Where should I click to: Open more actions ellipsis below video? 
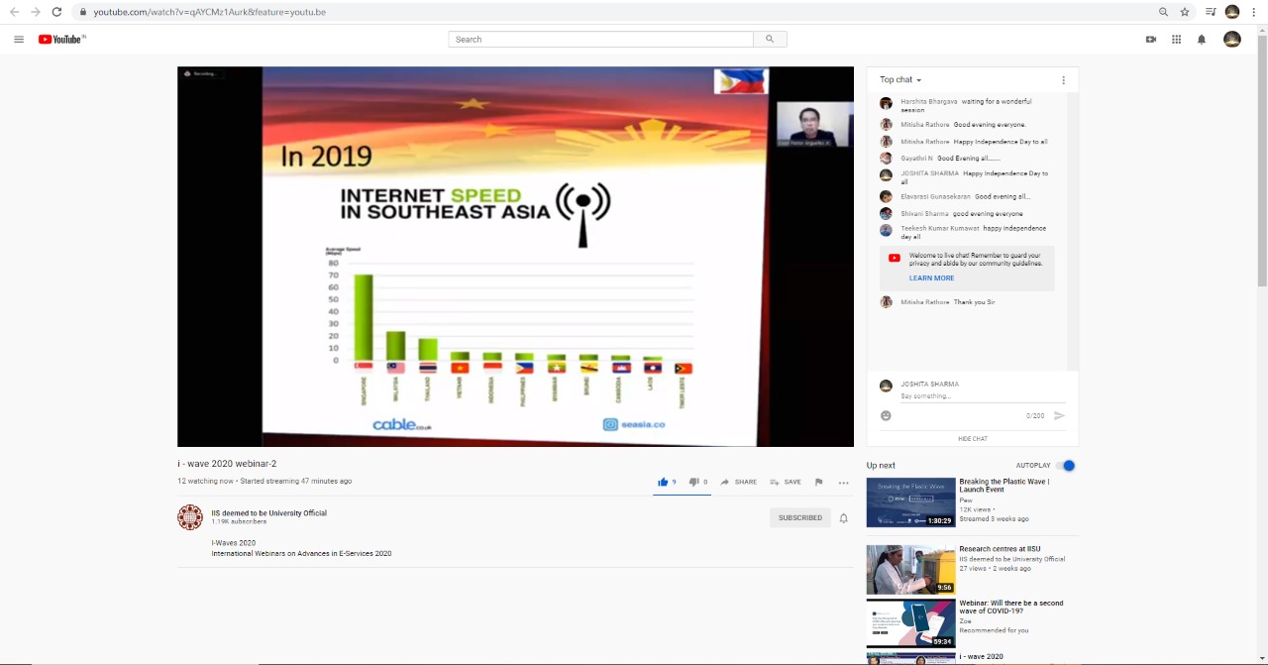click(x=843, y=483)
